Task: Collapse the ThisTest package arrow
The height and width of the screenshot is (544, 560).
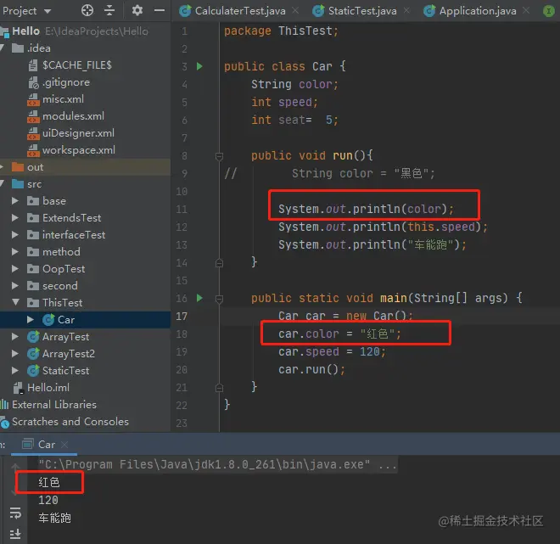Action: coord(15,302)
